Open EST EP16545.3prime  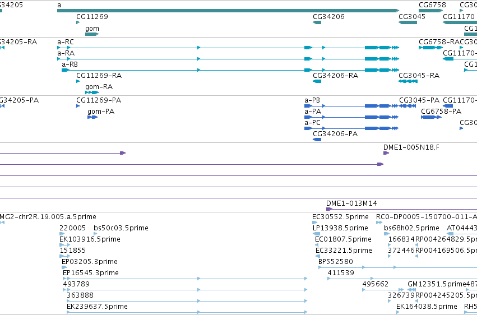tap(185, 279)
